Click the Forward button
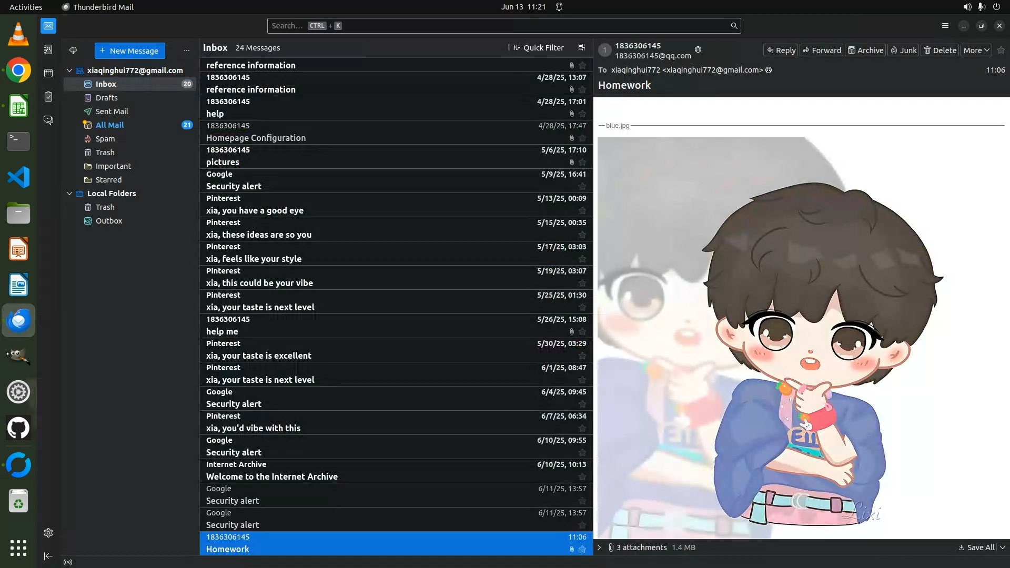 tap(822, 50)
